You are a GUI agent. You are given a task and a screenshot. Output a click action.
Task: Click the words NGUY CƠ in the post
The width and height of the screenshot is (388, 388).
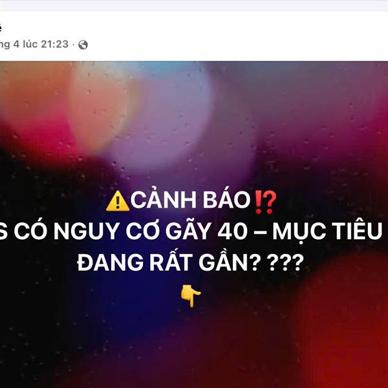coord(106,231)
